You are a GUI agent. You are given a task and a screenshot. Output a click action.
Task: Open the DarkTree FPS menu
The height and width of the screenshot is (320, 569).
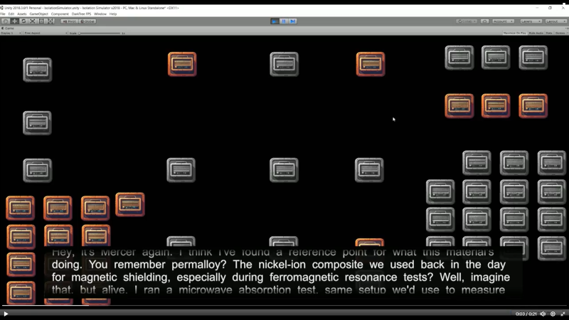click(83, 14)
